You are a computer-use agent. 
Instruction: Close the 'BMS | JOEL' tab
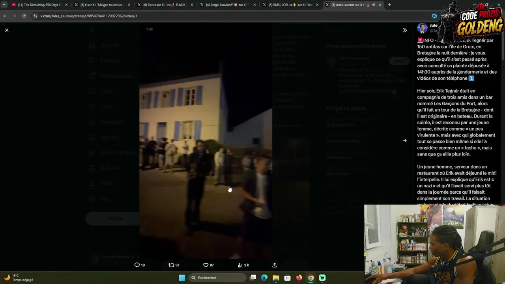(317, 5)
